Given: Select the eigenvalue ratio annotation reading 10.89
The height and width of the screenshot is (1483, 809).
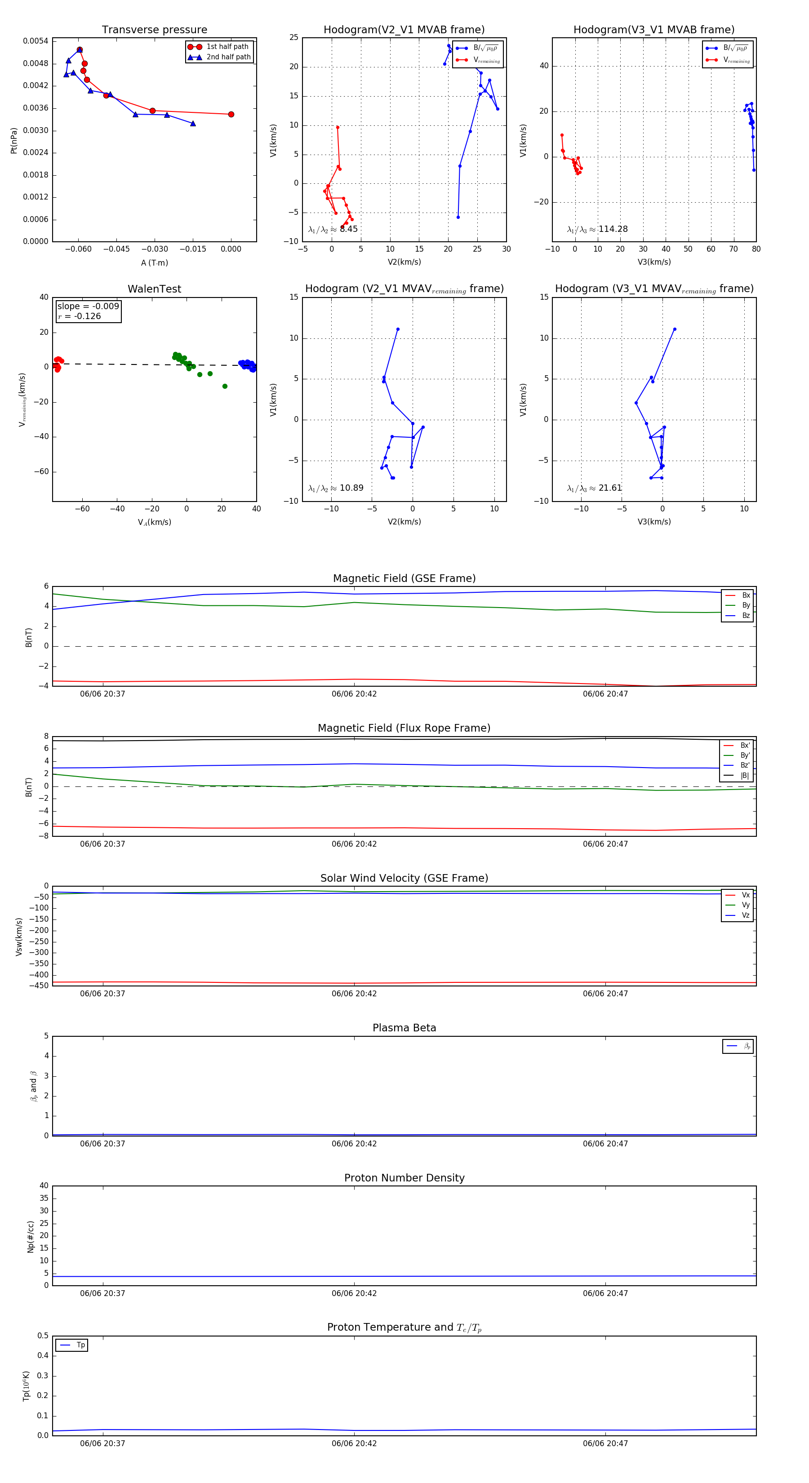Looking at the screenshot, I should click(x=336, y=488).
